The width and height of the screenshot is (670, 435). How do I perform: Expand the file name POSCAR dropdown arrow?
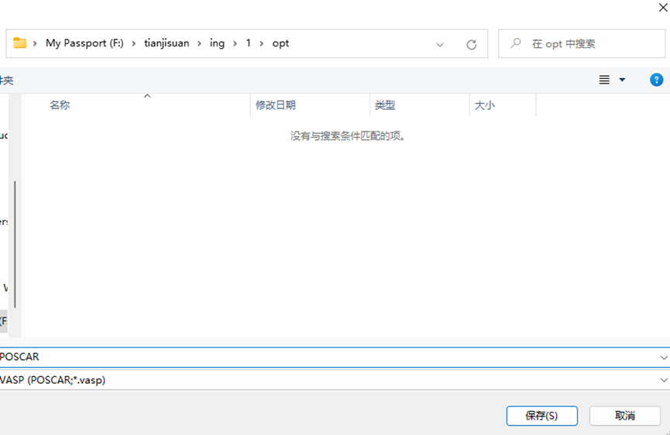(664, 358)
